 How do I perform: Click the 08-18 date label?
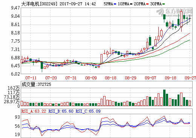[x=111, y=78]
